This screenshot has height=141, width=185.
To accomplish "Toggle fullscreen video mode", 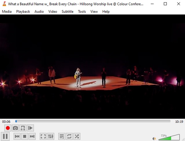I will point(43,136).
